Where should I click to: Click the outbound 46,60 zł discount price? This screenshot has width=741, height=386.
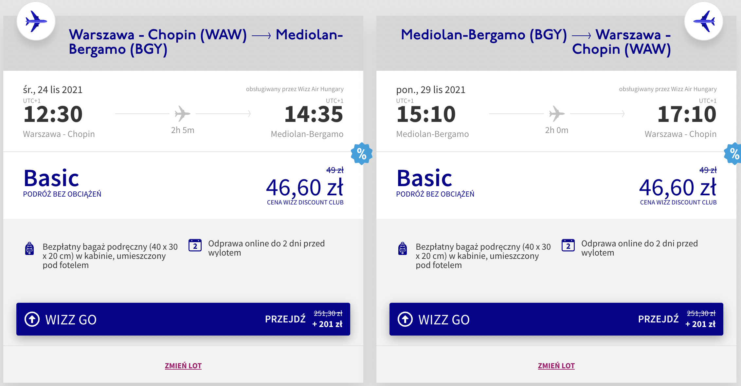click(x=305, y=187)
